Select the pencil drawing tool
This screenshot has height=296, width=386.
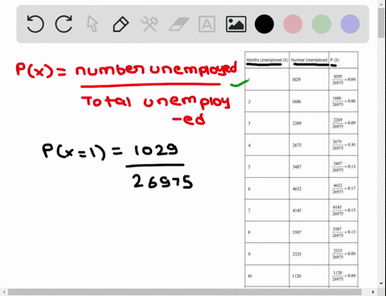121,24
